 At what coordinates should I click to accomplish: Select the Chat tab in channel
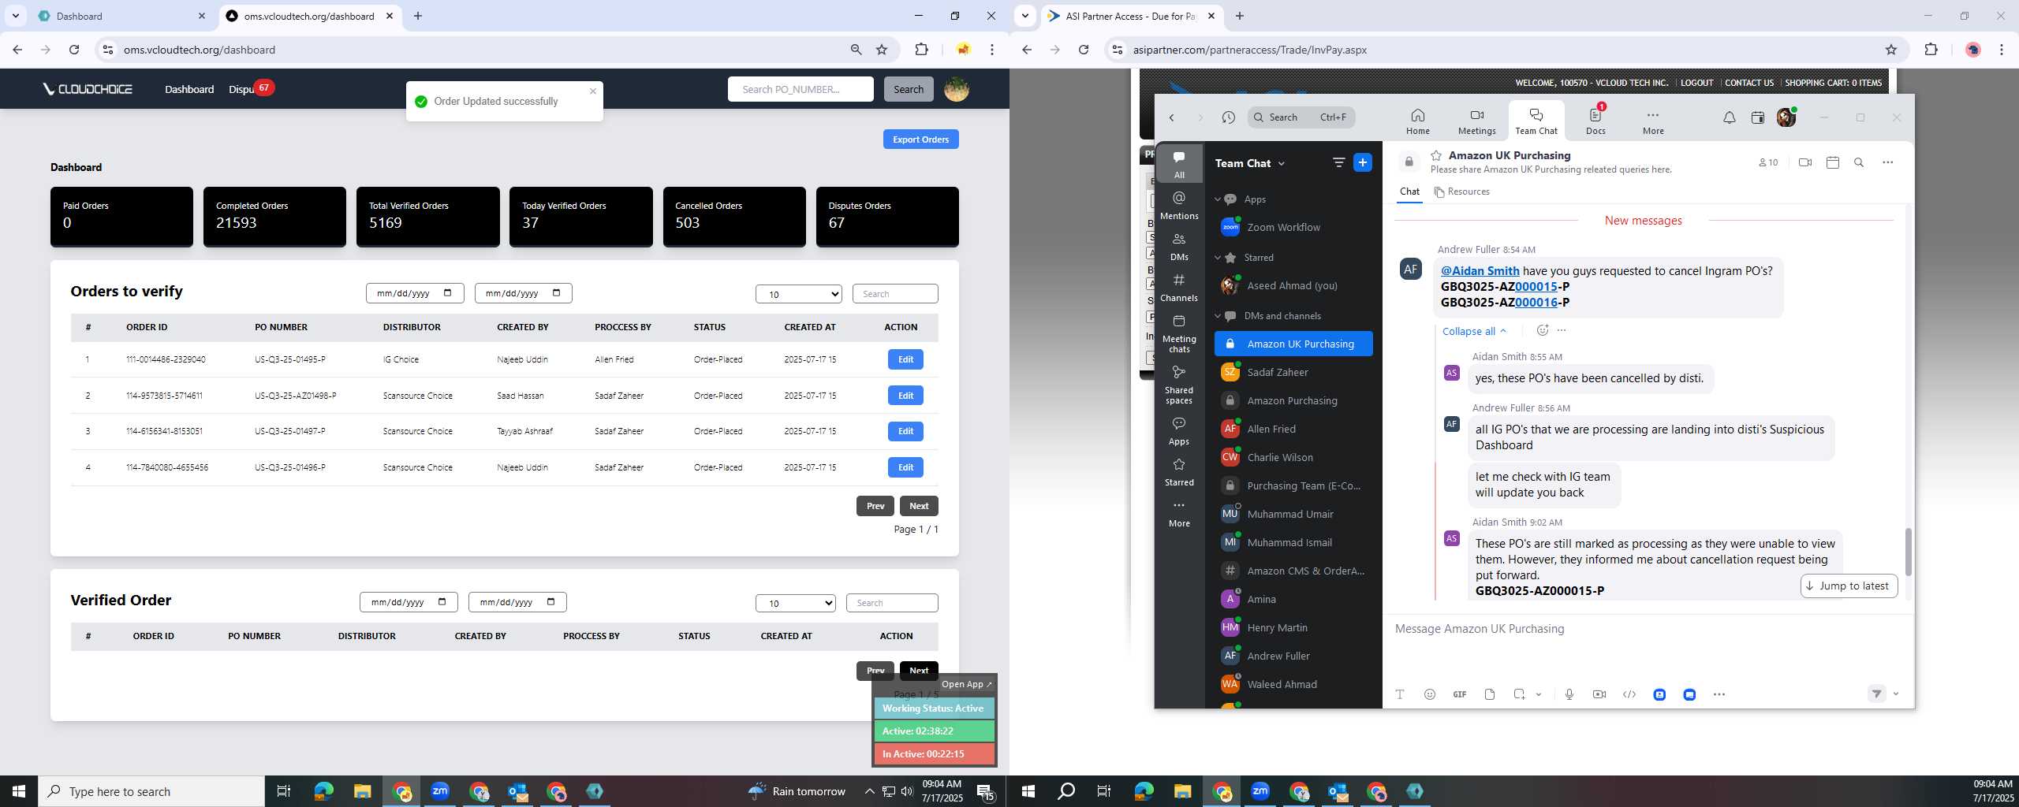coord(1409,192)
